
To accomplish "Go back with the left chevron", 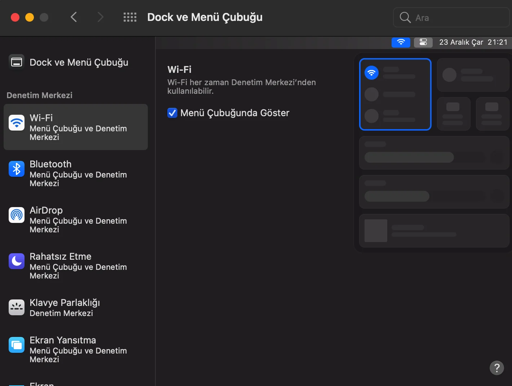I will pyautogui.click(x=74, y=17).
